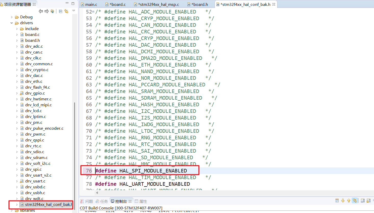Click the Go Up folder icon
374x213 pixels.
[x=52, y=11]
